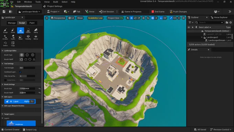Activate the rotate gizmo tool
This screenshot has width=234, height=132.
click(x=135, y=18)
